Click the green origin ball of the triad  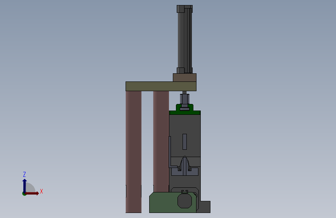pos(24,194)
